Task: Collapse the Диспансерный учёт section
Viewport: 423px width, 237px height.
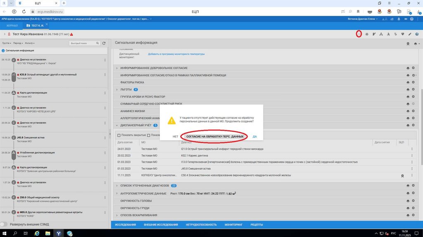Action: pos(117,126)
